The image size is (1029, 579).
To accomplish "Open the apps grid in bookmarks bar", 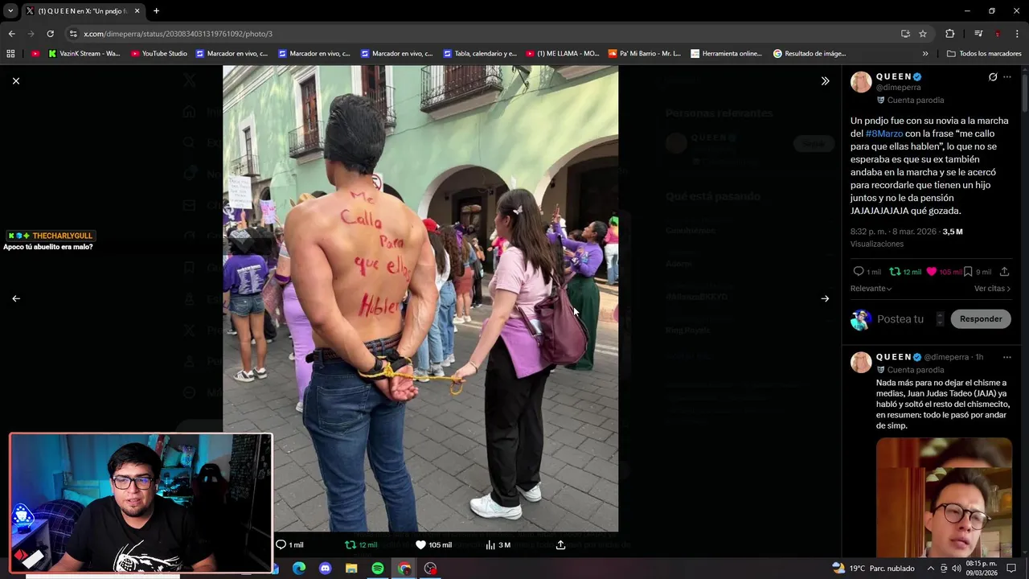I will click(x=10, y=54).
